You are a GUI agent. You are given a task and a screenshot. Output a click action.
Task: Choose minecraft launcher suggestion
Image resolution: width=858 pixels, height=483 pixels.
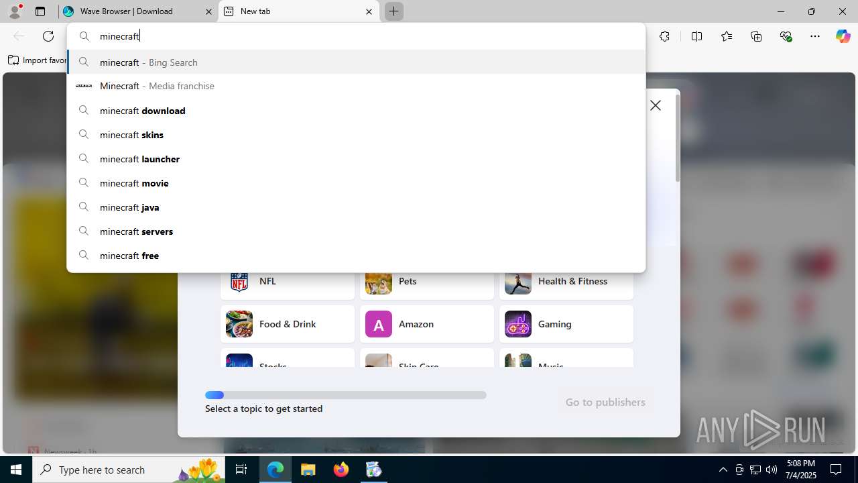click(356, 159)
